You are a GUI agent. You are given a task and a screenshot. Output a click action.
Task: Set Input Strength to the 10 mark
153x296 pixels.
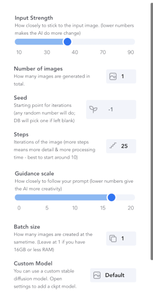click(19, 42)
